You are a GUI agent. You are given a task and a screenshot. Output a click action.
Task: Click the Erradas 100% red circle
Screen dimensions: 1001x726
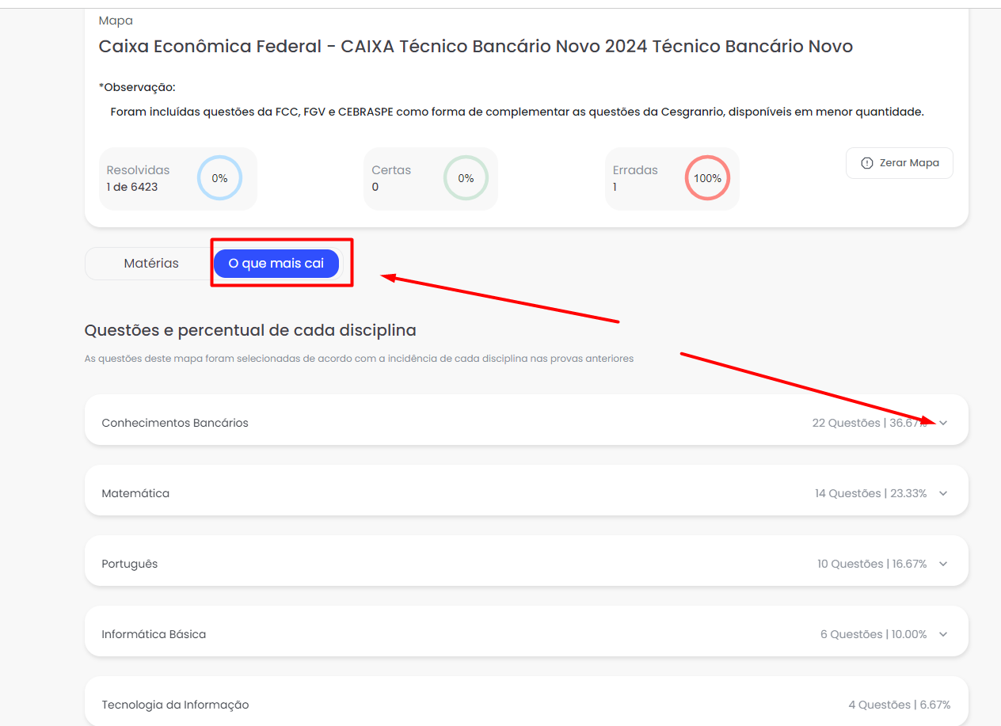pyautogui.click(x=707, y=178)
